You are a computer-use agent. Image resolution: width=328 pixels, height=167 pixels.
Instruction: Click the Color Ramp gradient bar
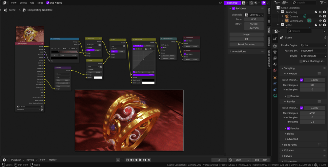pyautogui.click(x=64, y=52)
